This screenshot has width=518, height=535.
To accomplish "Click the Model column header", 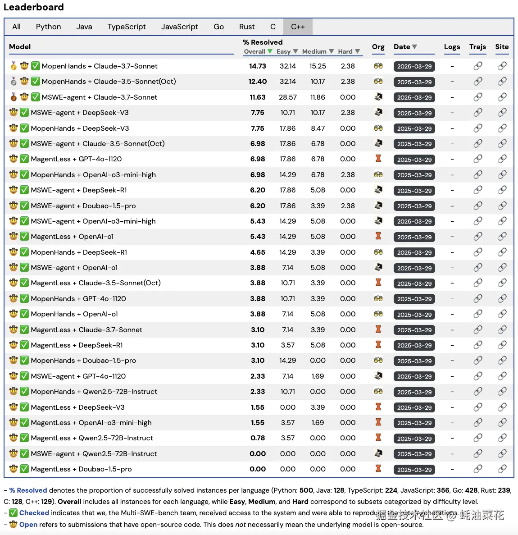I will tap(20, 47).
